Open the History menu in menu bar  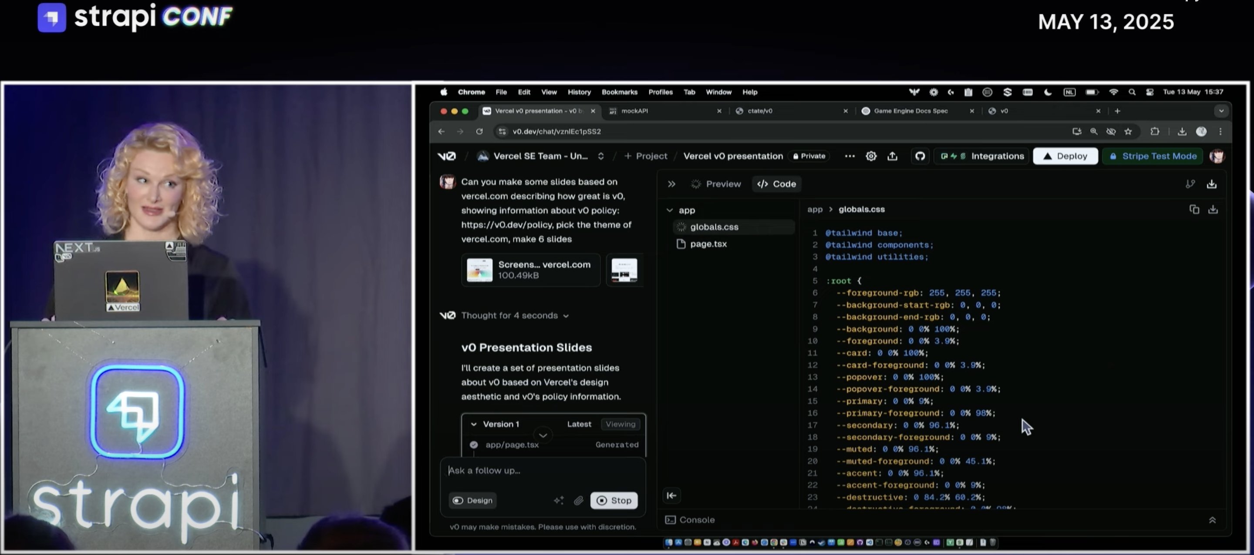click(x=579, y=92)
